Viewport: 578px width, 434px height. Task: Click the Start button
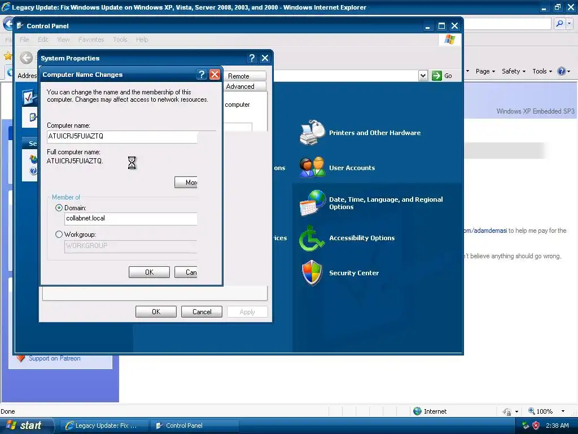pos(27,426)
